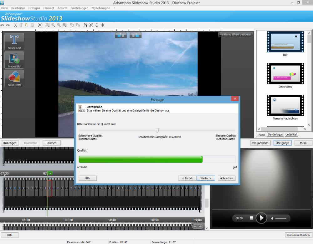Screen dimensions: 313x244
Task: Click the green playhead marker dropdown
Action: point(50,173)
